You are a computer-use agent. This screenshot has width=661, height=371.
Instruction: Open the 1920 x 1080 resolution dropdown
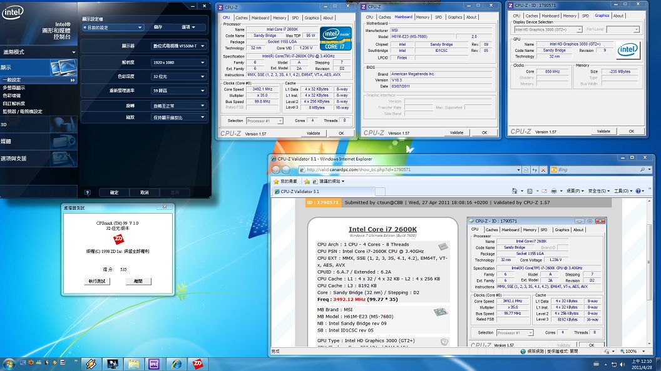(x=179, y=62)
